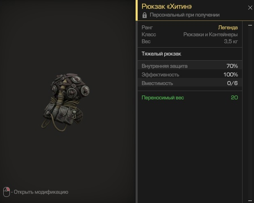Click the Тяжелый рюкзак description
Viewport: 254px width, 203px height.
[x=161, y=54]
